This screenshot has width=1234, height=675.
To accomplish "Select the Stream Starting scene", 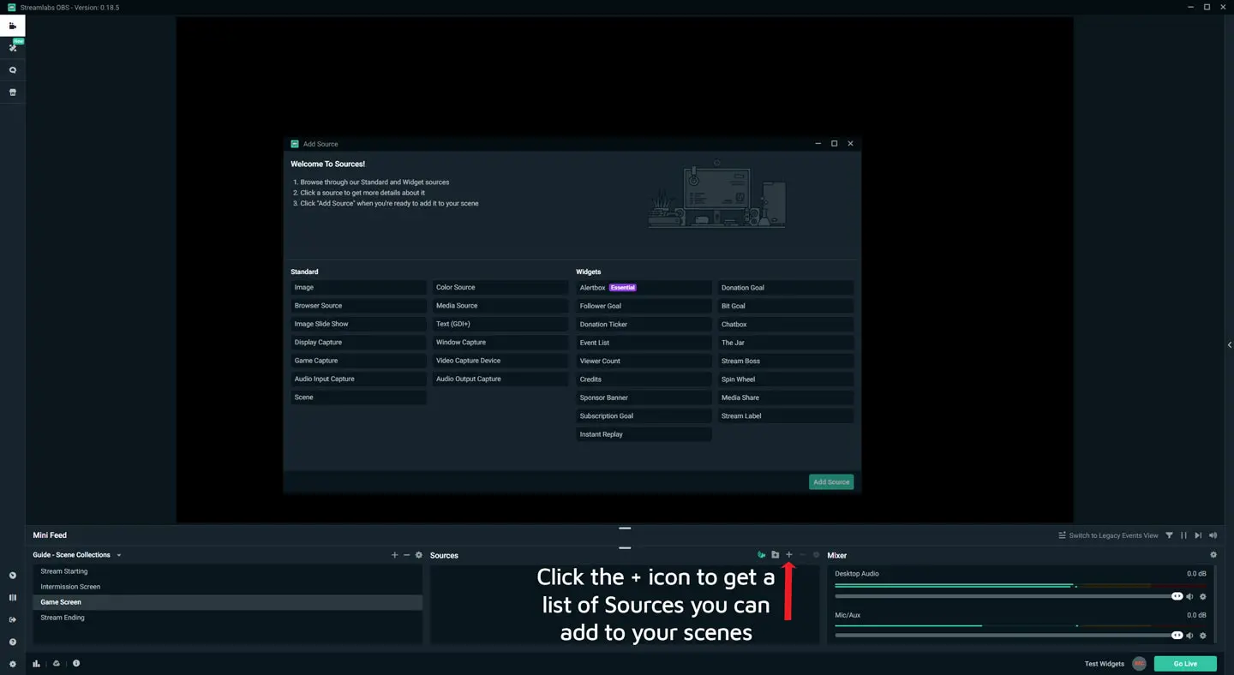I will click(228, 571).
